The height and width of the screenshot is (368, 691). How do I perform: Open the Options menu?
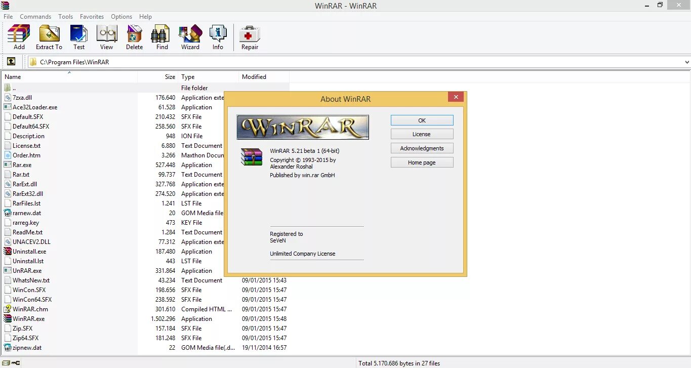point(121,17)
